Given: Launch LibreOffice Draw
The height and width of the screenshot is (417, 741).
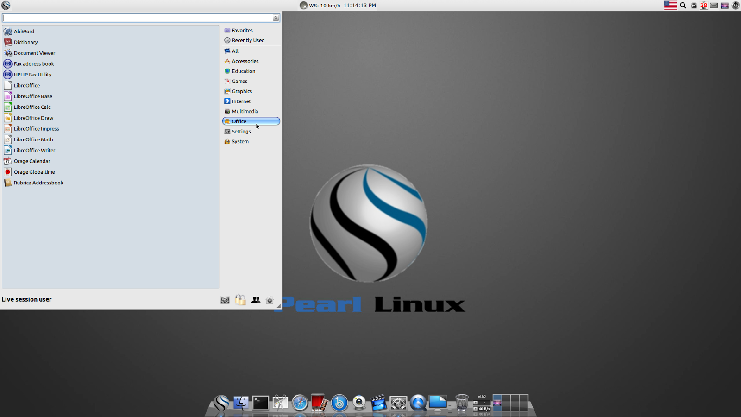Looking at the screenshot, I should pyautogui.click(x=28, y=118).
